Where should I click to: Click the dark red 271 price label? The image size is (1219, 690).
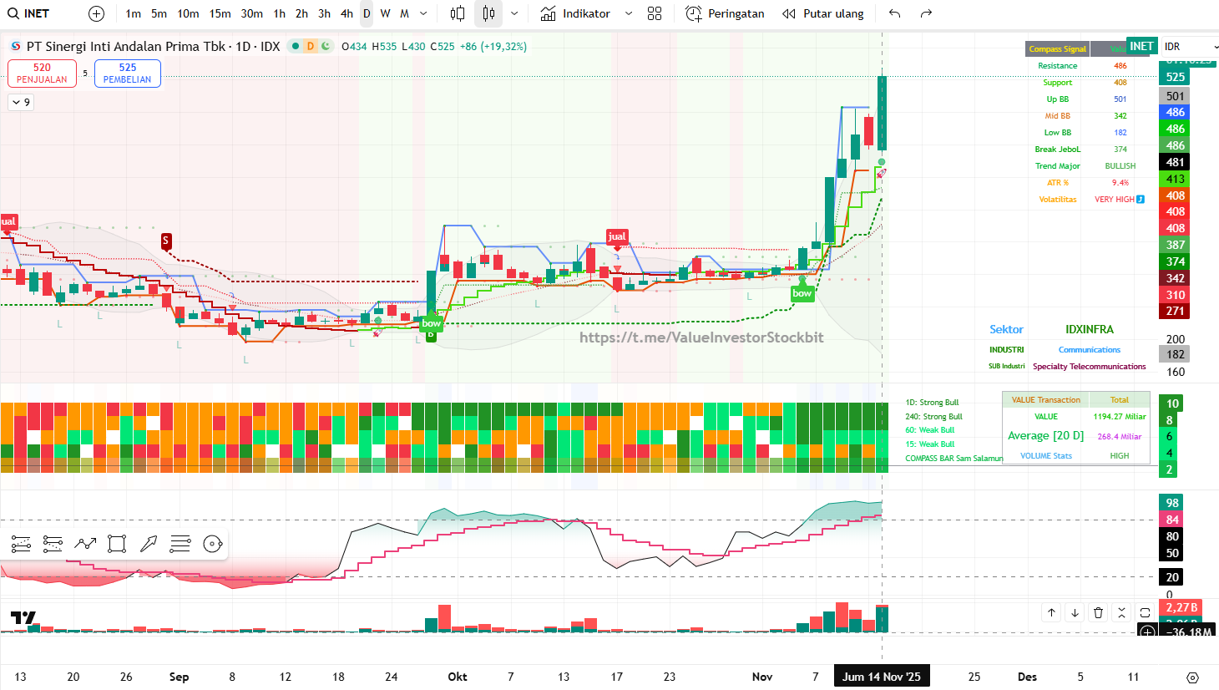pos(1176,311)
